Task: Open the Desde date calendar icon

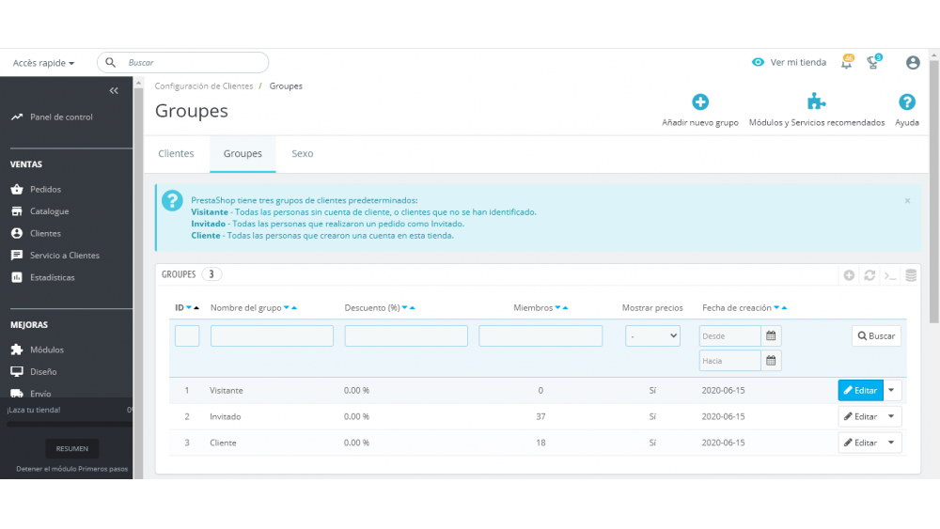Action: [771, 336]
